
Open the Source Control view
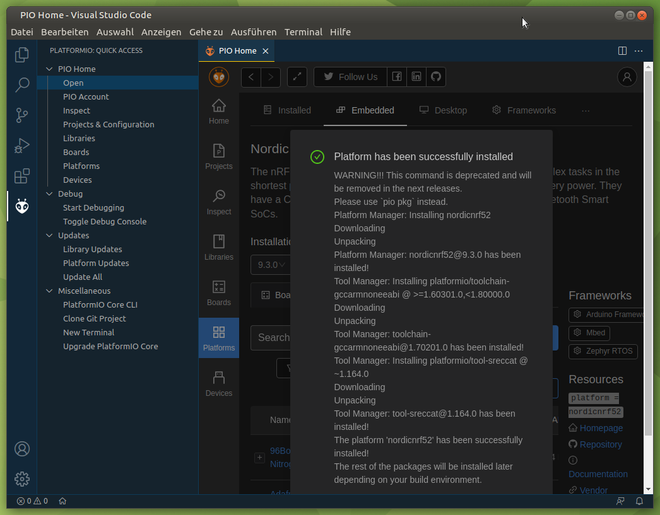tap(22, 115)
